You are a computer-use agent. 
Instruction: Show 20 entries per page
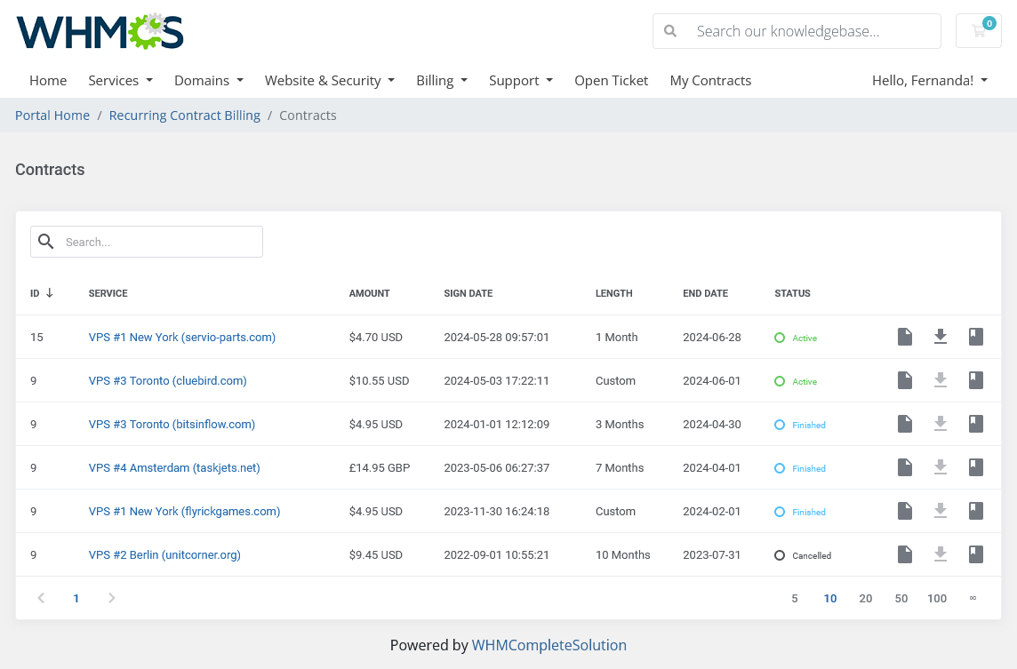pyautogui.click(x=865, y=598)
